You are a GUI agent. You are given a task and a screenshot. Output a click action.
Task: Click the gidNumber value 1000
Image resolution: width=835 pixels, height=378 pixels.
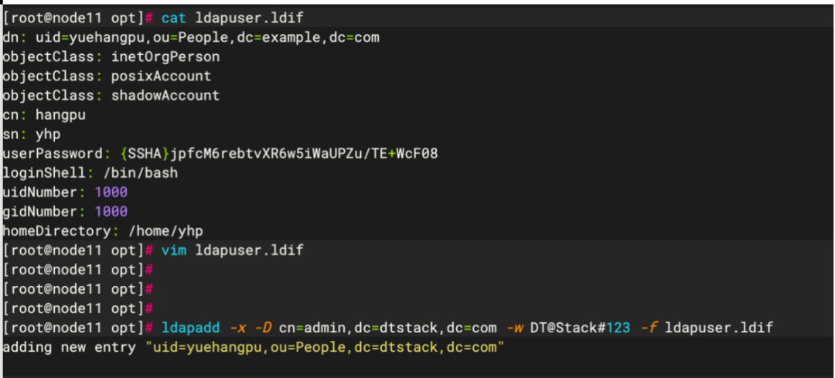coord(111,211)
